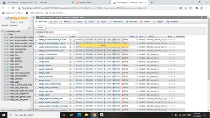Open Chrome zoom magnifier icon in address bar
The image size is (210, 118).
[186, 8]
